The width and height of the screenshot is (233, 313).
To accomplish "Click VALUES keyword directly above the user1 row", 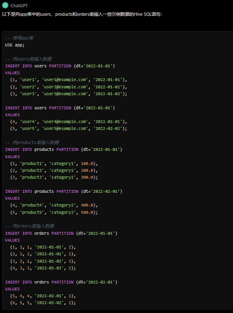I will click(13, 73).
